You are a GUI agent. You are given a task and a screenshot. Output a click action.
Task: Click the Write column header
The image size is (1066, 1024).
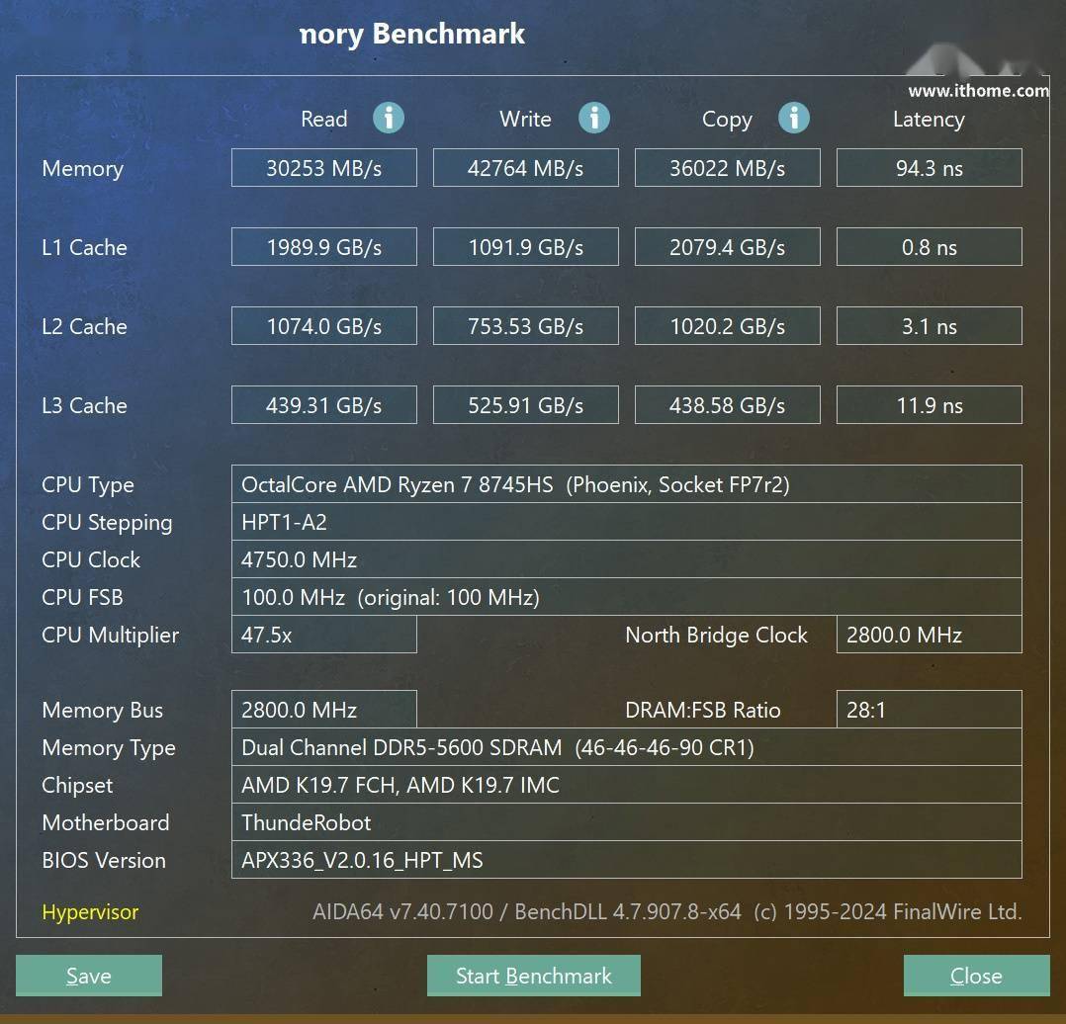(525, 119)
